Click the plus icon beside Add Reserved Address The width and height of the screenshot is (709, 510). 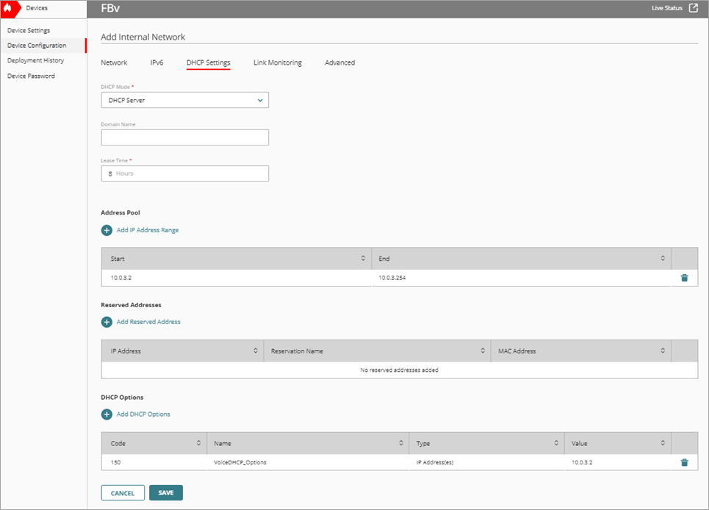click(x=107, y=322)
